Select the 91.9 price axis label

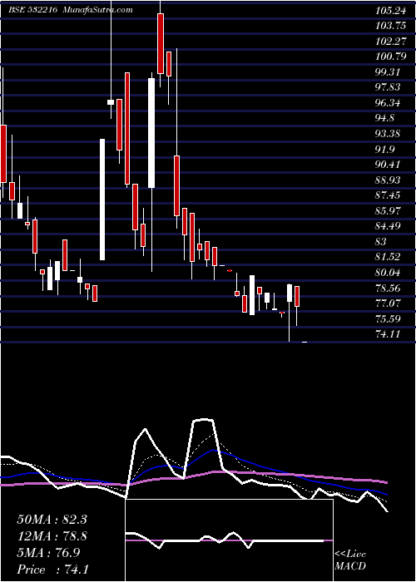pos(386,149)
